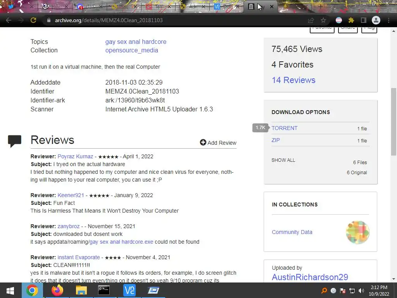
Task: Click the taskbar clock showing 2:12 PM
Action: 379,291
